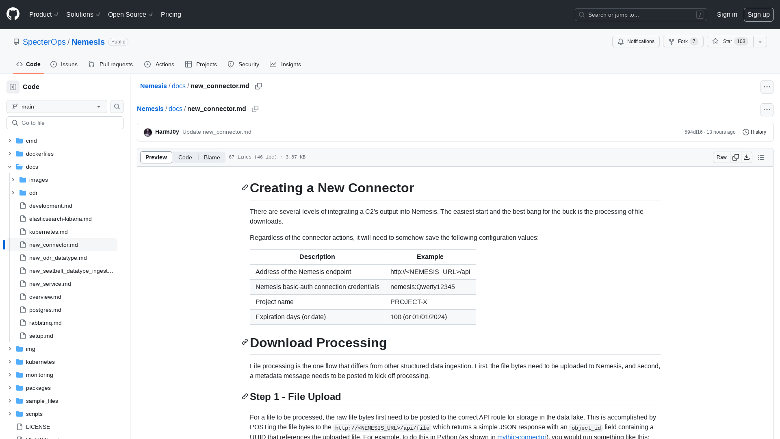Open the Nemesis repository title link
Image resolution: width=780 pixels, height=439 pixels.
click(x=88, y=42)
